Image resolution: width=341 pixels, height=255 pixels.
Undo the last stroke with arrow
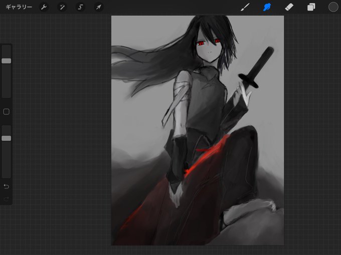coord(7,186)
